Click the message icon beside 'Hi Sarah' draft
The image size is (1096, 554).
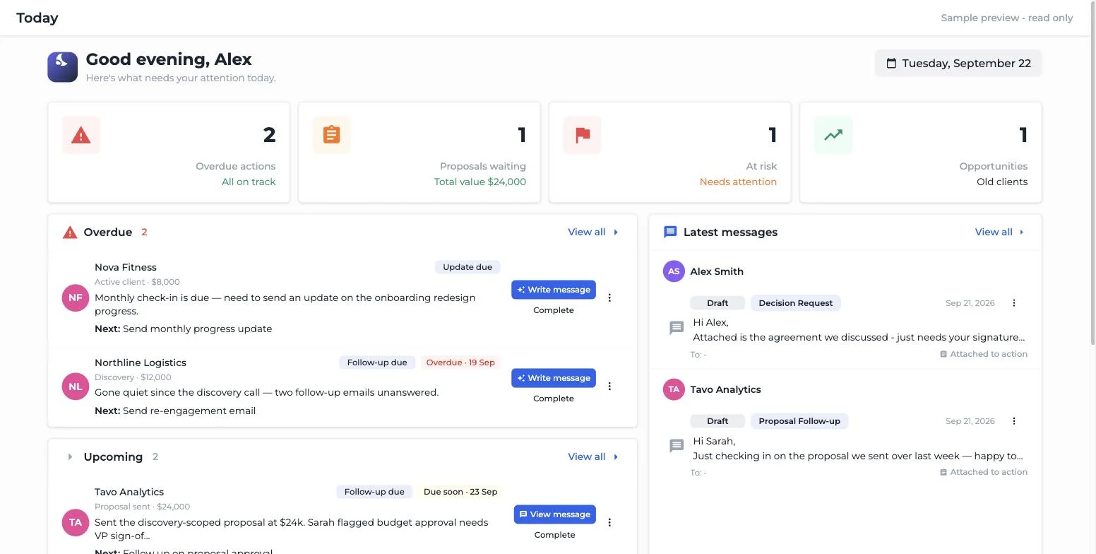[x=677, y=446]
